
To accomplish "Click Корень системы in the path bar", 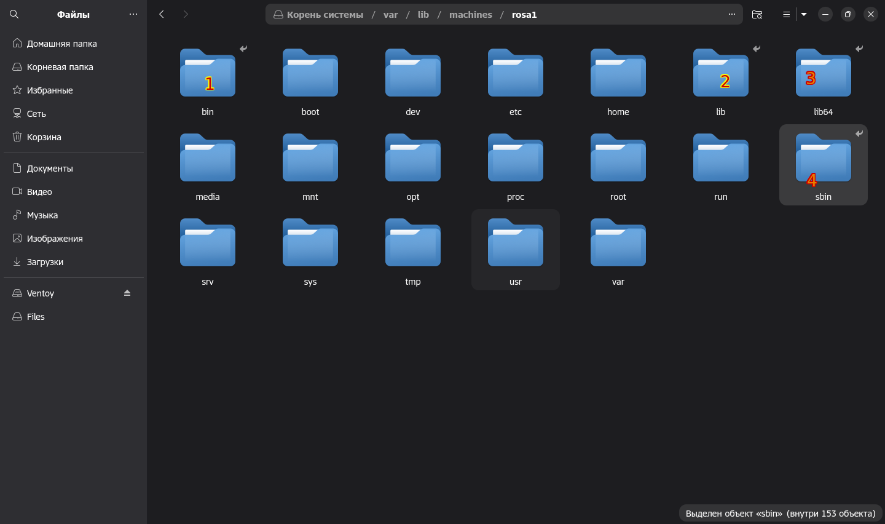I will [324, 15].
